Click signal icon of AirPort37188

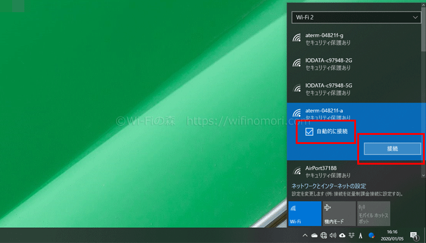(x=297, y=171)
